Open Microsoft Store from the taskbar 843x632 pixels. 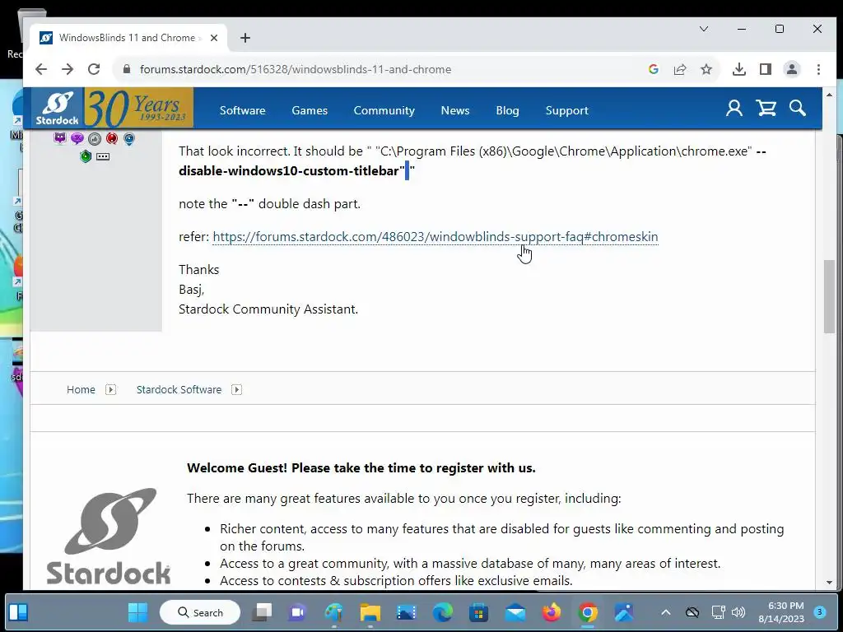478,612
